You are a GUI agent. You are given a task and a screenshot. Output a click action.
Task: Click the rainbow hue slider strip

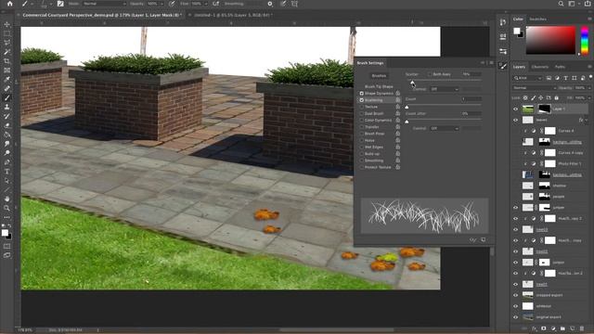click(x=585, y=40)
